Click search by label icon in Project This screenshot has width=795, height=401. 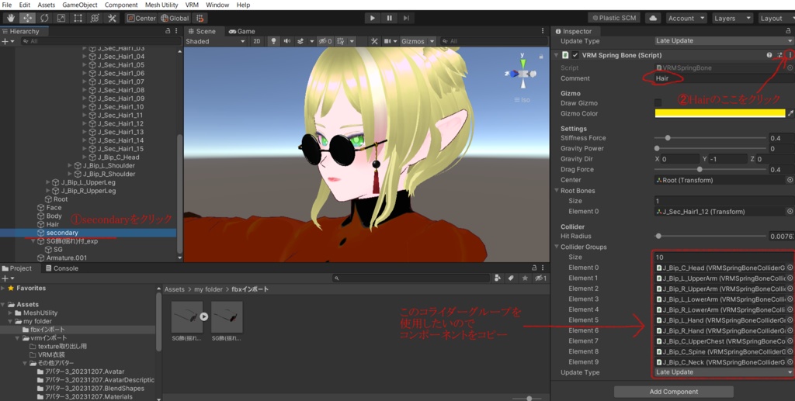point(511,278)
